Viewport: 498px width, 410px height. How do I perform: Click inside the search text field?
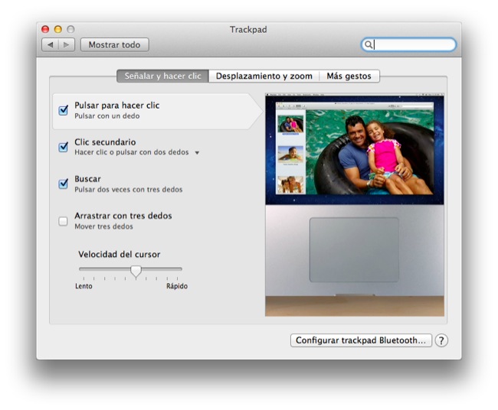(x=414, y=45)
